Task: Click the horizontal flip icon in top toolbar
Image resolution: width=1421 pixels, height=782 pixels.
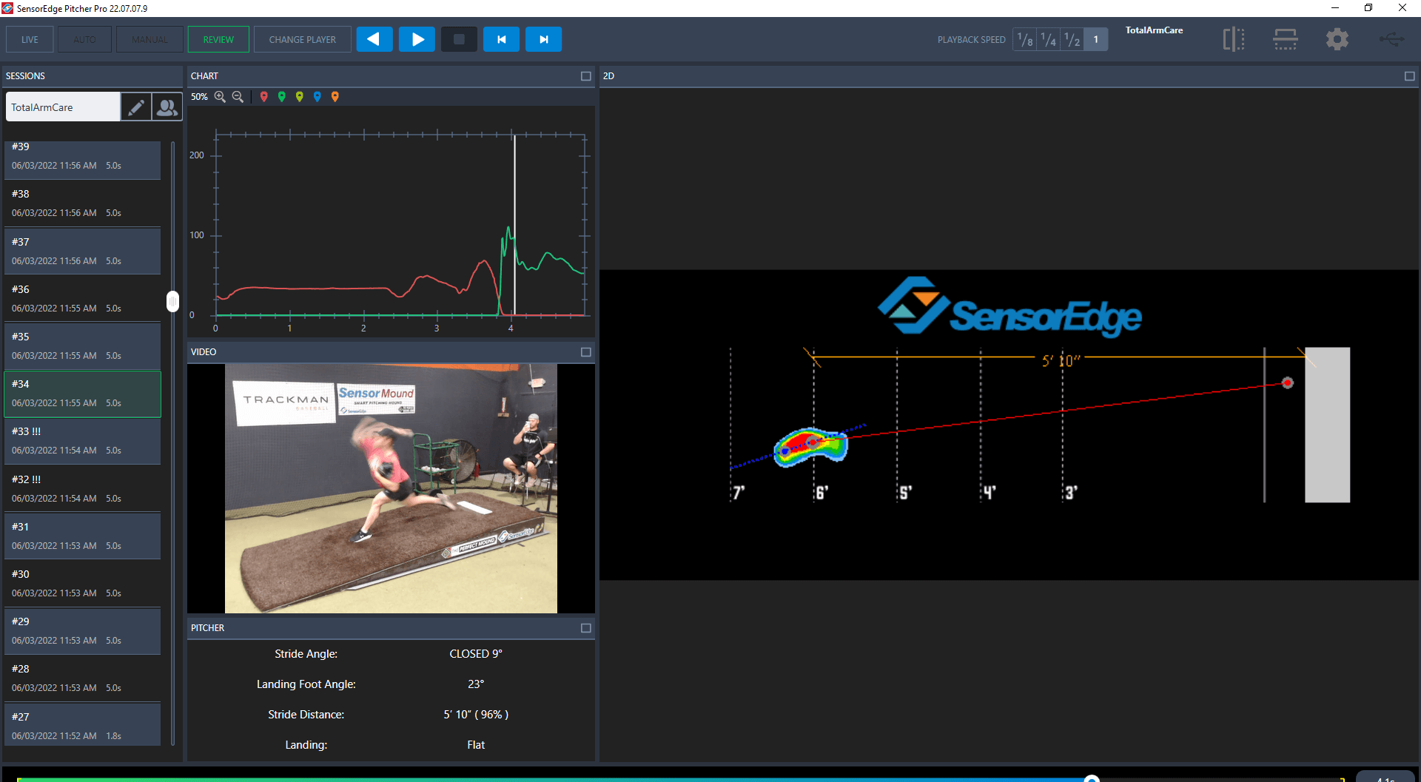Action: pyautogui.click(x=1285, y=39)
